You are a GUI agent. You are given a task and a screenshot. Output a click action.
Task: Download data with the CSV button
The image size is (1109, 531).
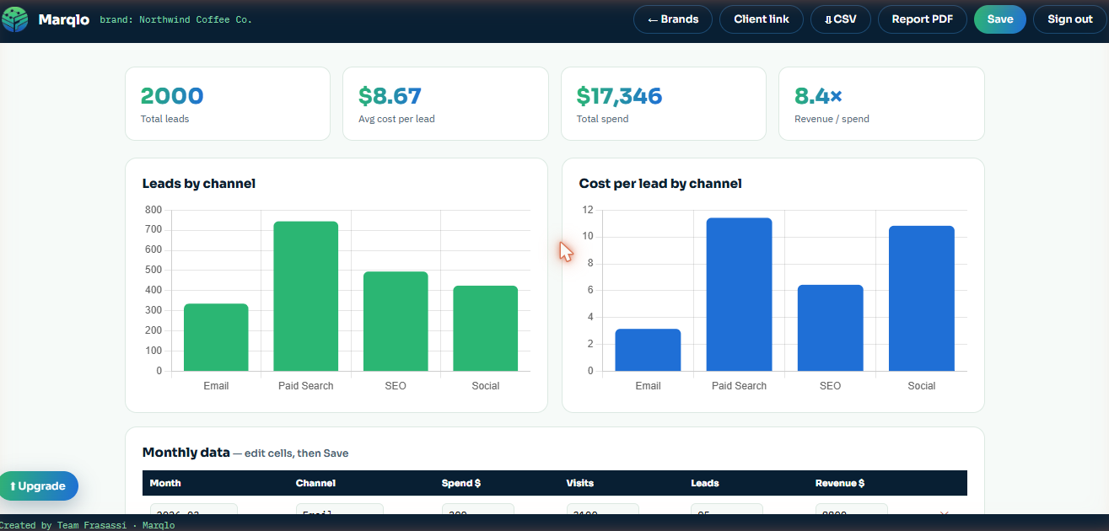click(x=841, y=19)
